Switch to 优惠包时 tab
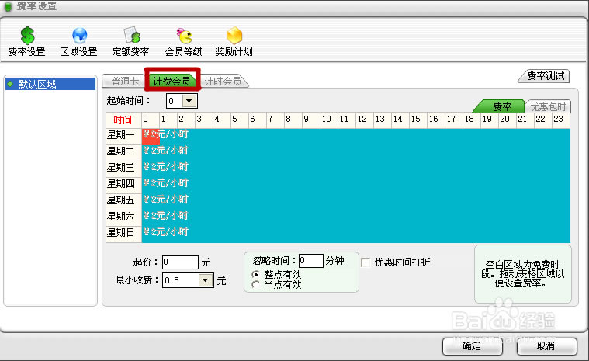The image size is (589, 361). (549, 107)
